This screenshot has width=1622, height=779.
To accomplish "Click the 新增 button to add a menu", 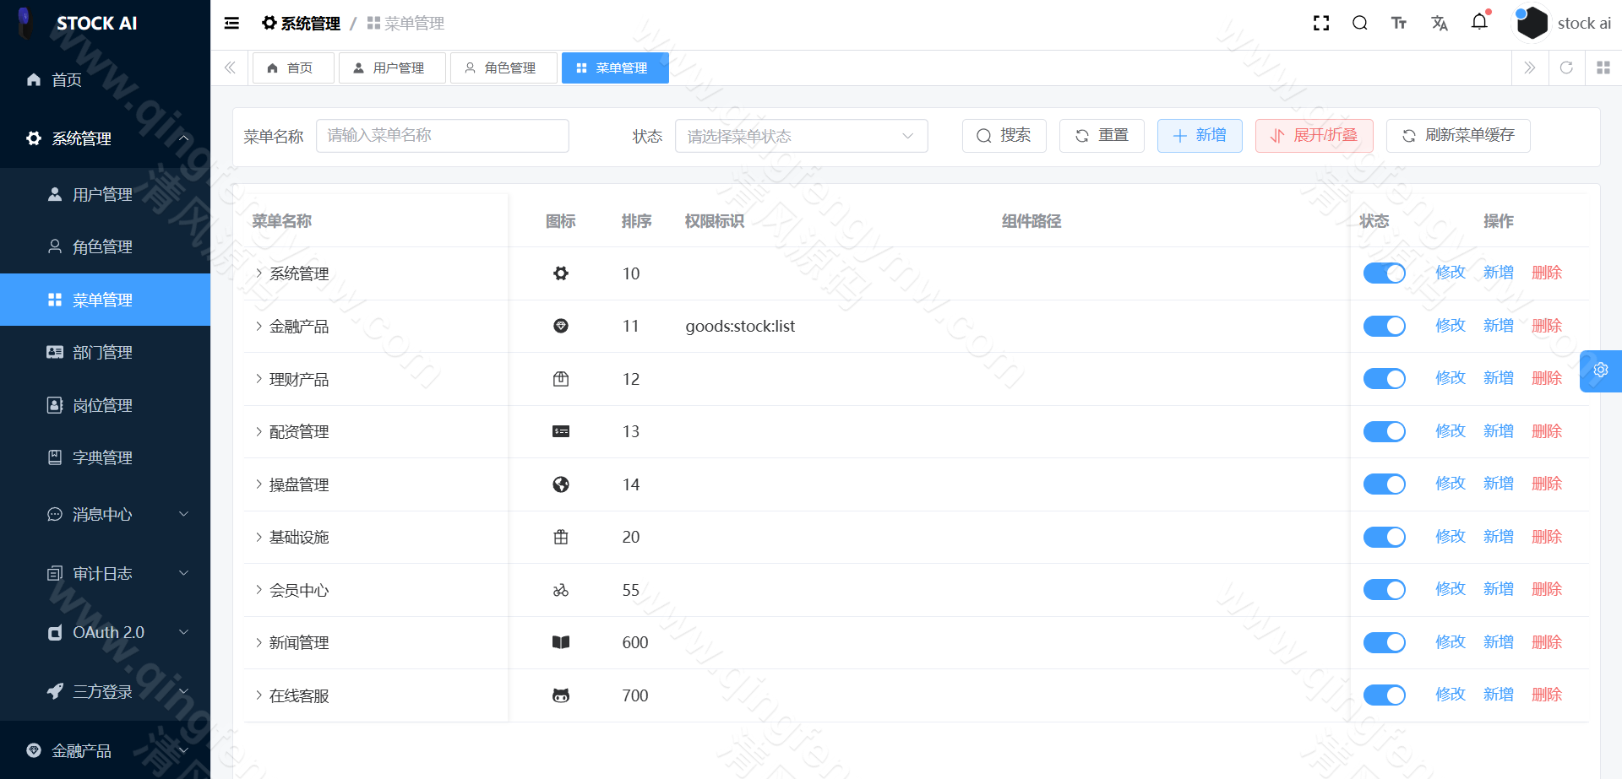I will 1199,136.
